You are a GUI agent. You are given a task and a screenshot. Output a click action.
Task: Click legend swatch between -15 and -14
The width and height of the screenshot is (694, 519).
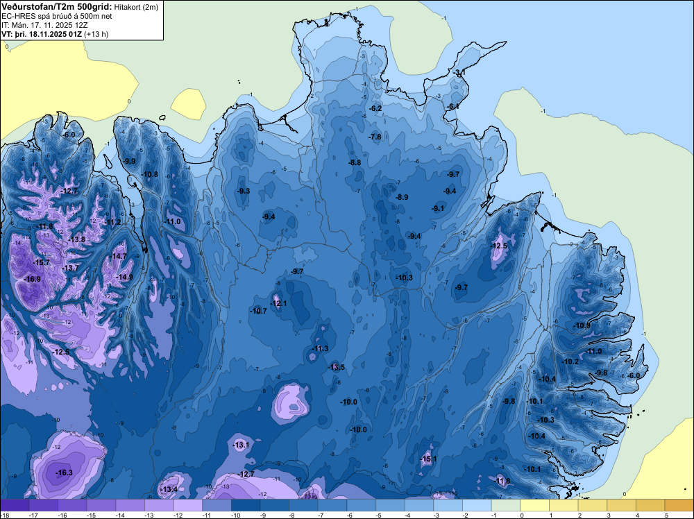click(101, 505)
